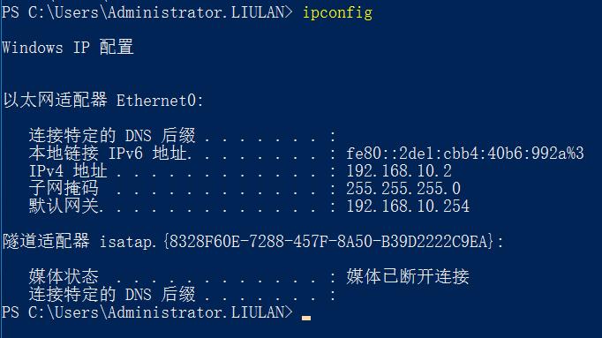Click the 媒体状态 label
Screen dimensions: 602x338
click(x=64, y=276)
